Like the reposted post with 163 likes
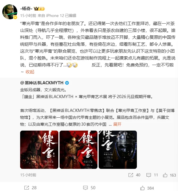The height and width of the screenshot is (191, 178). click(165, 175)
